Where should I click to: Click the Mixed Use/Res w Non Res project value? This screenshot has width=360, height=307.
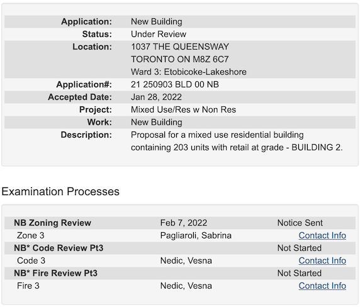(x=183, y=109)
